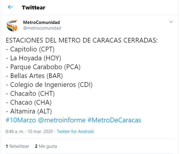The image size is (181, 154).
Task: Expand the tweet options chevron
Action: [171, 22]
